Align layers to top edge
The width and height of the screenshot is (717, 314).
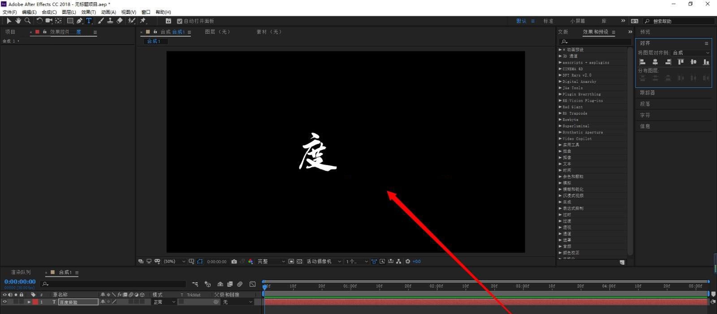pyautogui.click(x=681, y=62)
